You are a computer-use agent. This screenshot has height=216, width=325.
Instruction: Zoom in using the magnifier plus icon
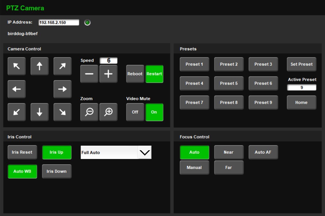point(108,112)
